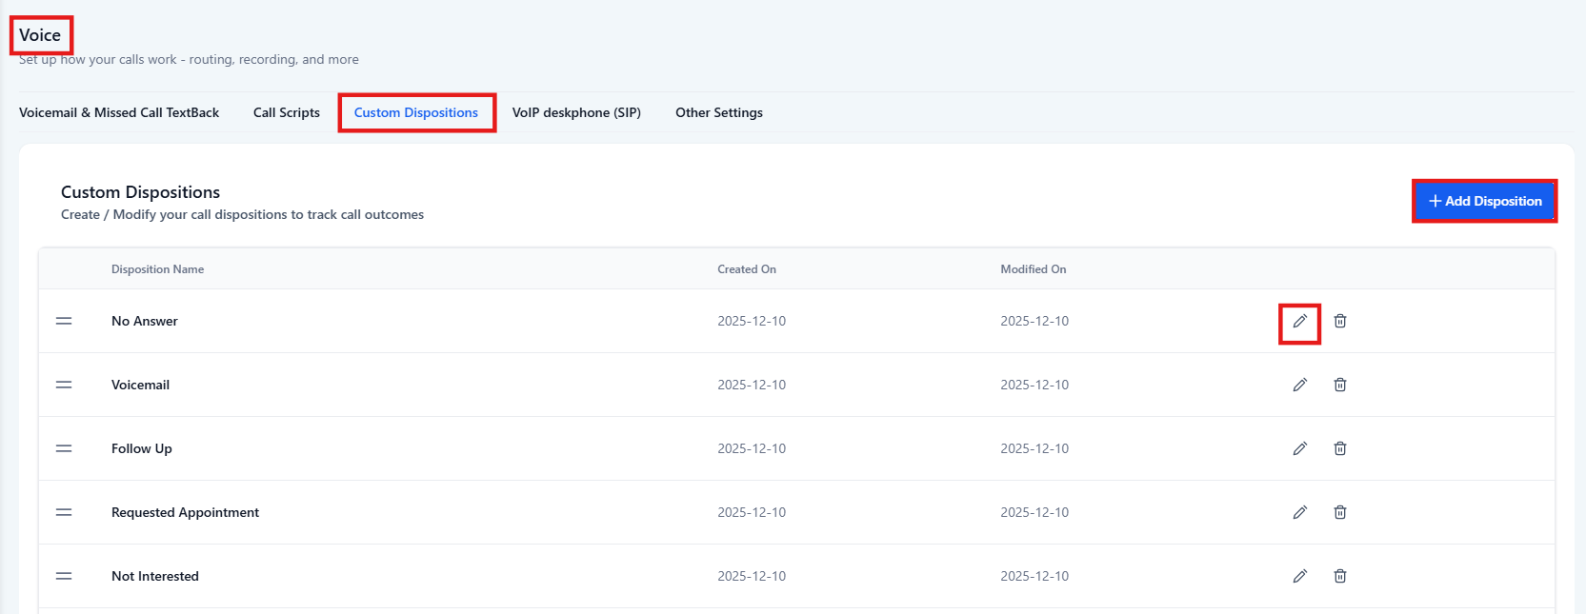Delete the No Answer disposition
The width and height of the screenshot is (1586, 614).
click(1339, 322)
